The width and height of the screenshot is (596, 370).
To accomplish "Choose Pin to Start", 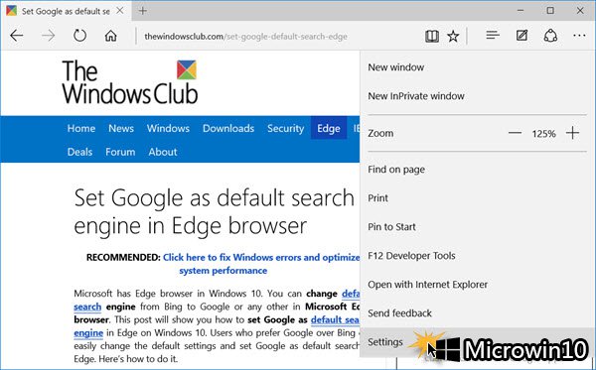I will [391, 227].
